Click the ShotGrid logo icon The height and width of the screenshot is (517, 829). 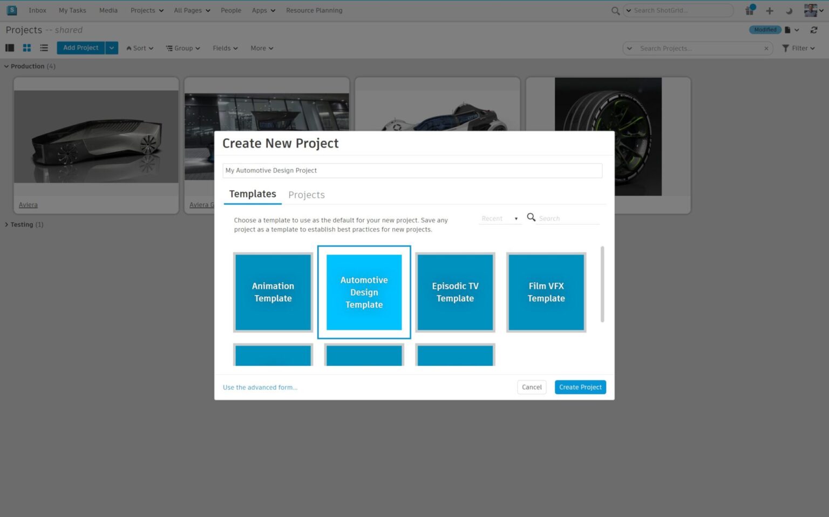12,10
